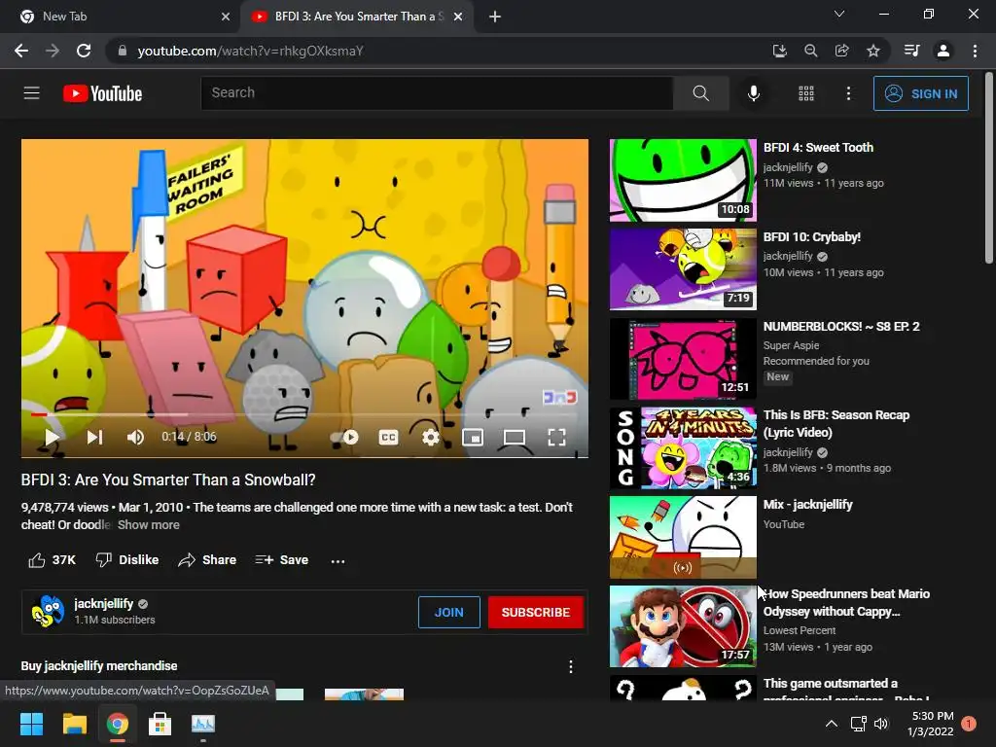Focus the YouTube search field
The height and width of the screenshot is (747, 996).
tap(437, 93)
